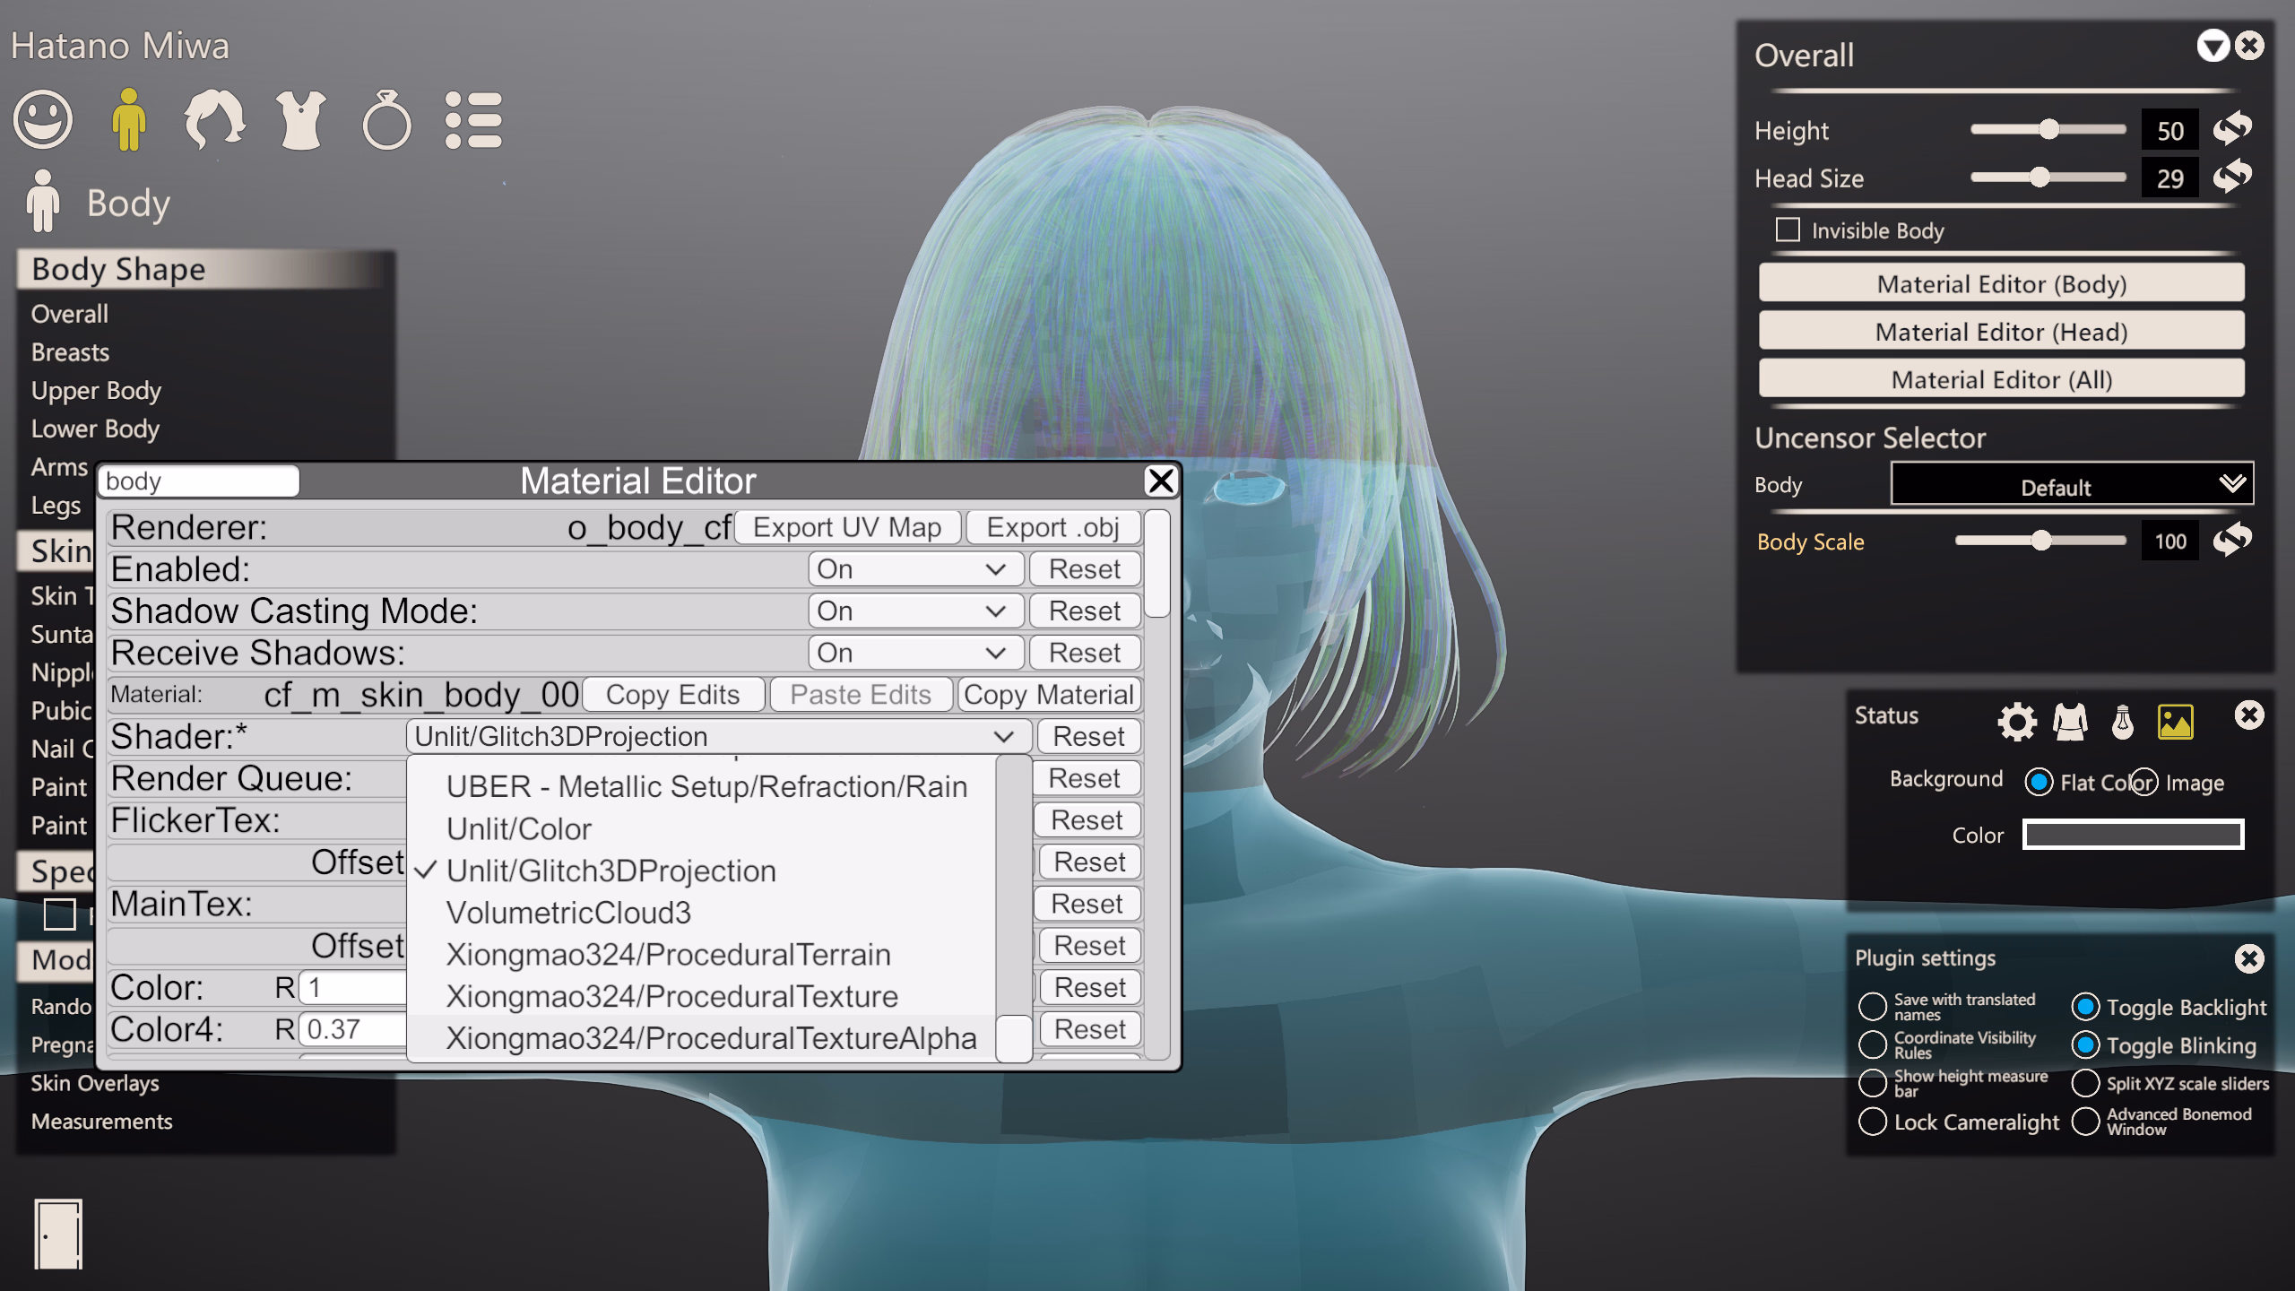This screenshot has height=1291, width=2295.
Task: Choose Xiongmao324/ProceduralTerrain shader from list
Action: coord(668,955)
